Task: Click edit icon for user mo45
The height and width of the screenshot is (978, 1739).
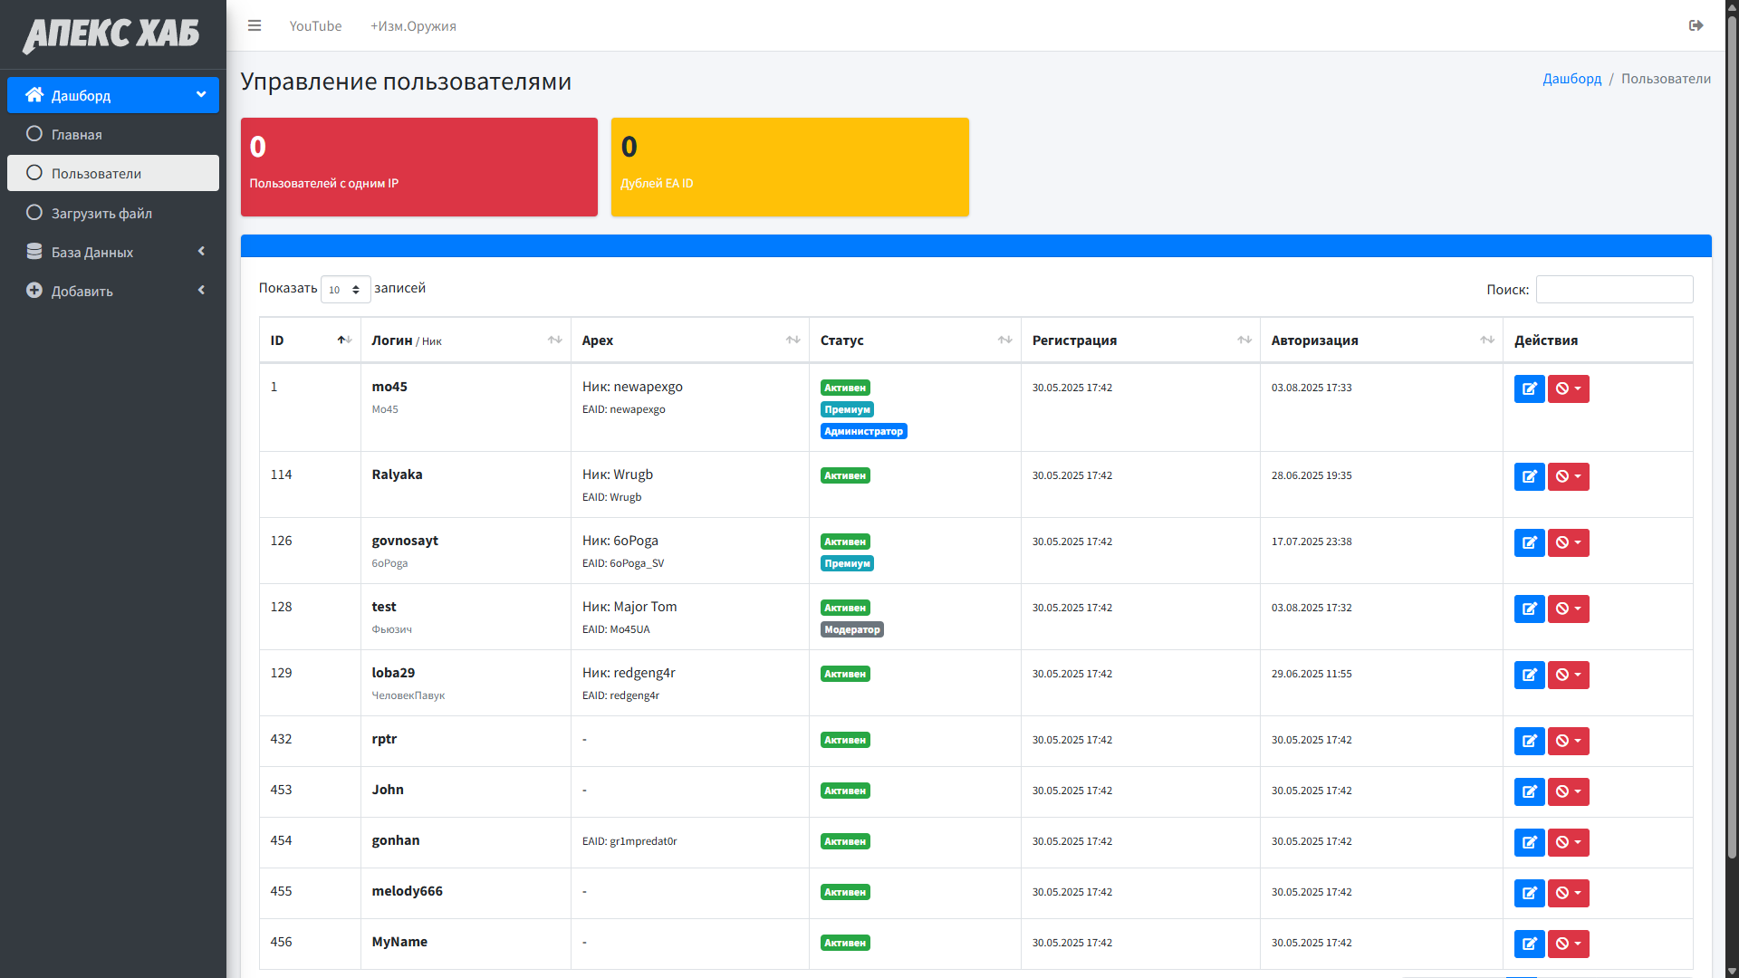Action: click(x=1529, y=388)
